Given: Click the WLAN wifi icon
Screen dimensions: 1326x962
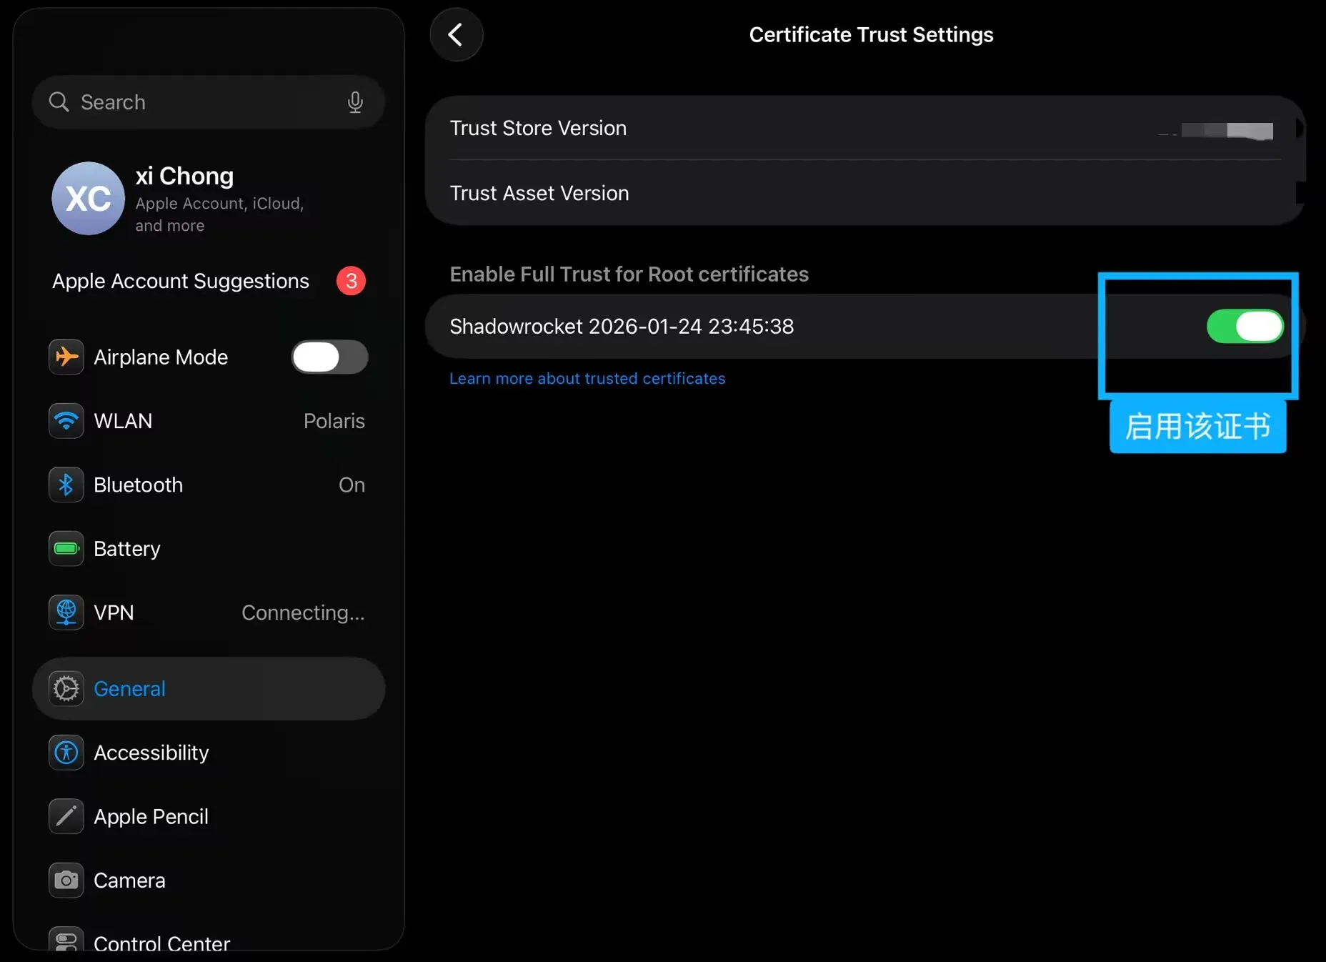Looking at the screenshot, I should (x=66, y=421).
